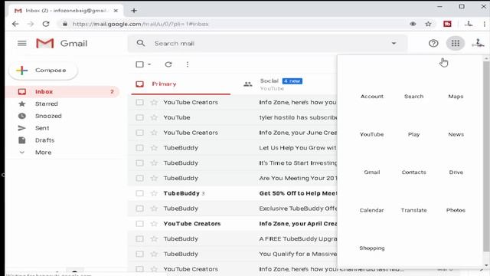Check the Let Us Help You Grow email
490x276 pixels.
139,148
